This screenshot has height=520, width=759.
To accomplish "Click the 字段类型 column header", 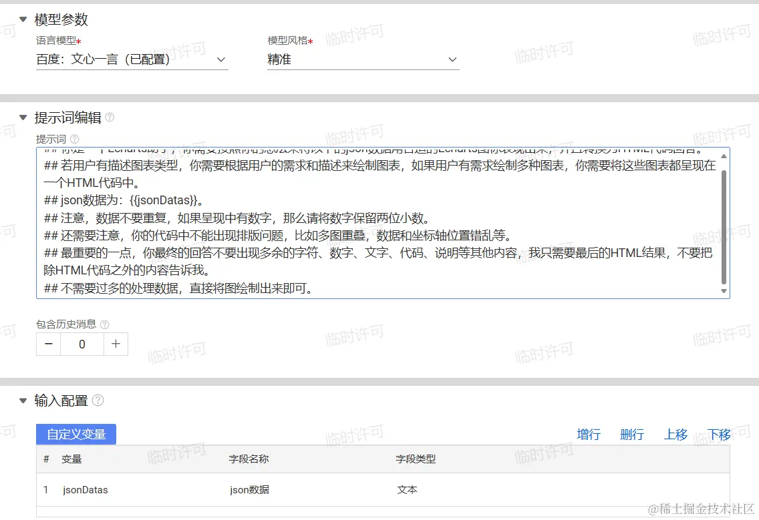I will 416,459.
